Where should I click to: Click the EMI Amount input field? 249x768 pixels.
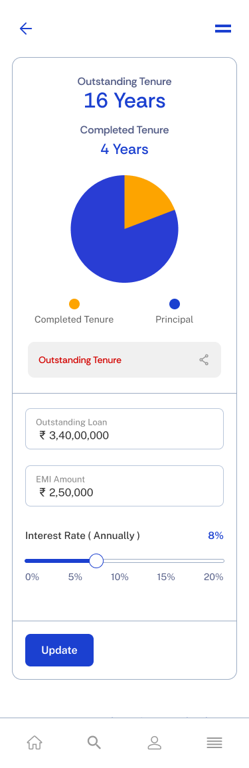(125, 486)
